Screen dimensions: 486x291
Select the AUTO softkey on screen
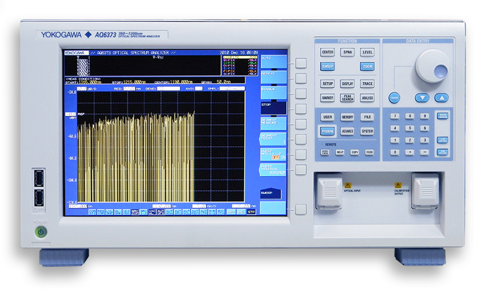click(x=274, y=62)
